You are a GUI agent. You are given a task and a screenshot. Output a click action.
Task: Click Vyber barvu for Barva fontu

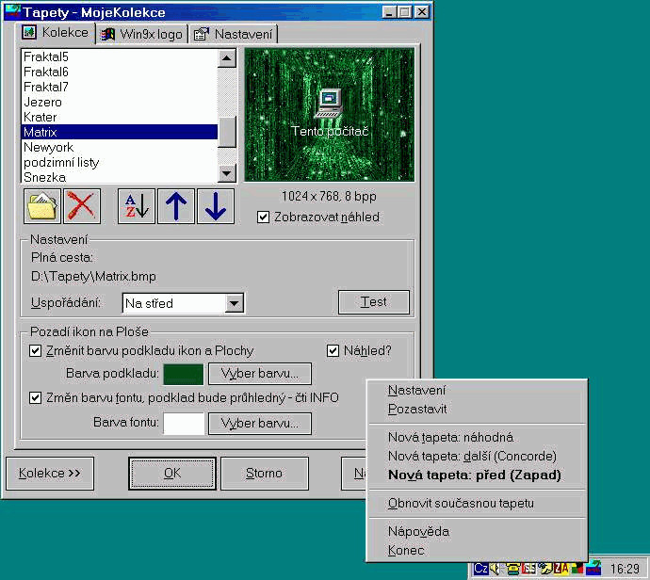tap(259, 424)
